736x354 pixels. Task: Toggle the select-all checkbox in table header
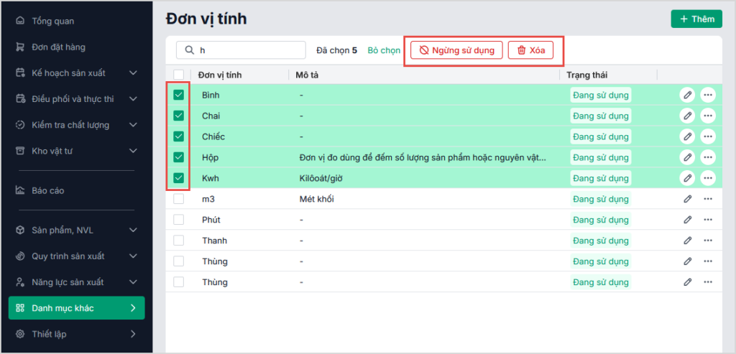(x=178, y=75)
